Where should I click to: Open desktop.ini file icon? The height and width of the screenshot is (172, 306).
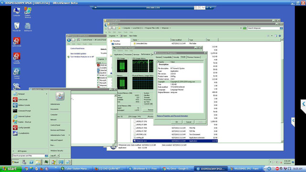point(28,27)
